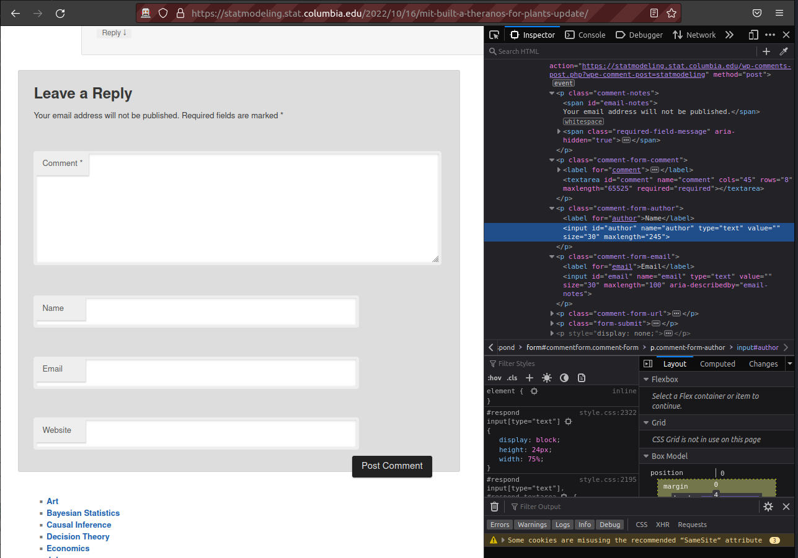This screenshot has height=558, width=798.
Task: Toggle dark color scheme simulation moon icon
Action: tap(564, 378)
